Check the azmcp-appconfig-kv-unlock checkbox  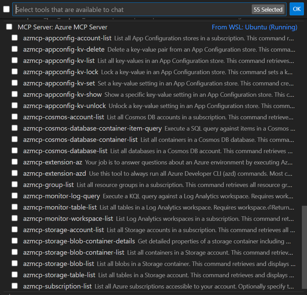coord(15,105)
